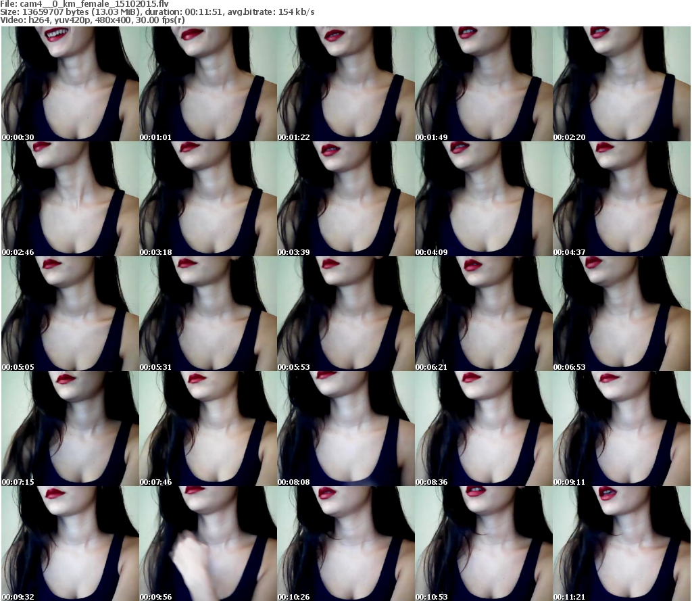This screenshot has width=692, height=601.
Task: Select the thumbnail stamped 00:09:32
Action: pyautogui.click(x=70, y=544)
